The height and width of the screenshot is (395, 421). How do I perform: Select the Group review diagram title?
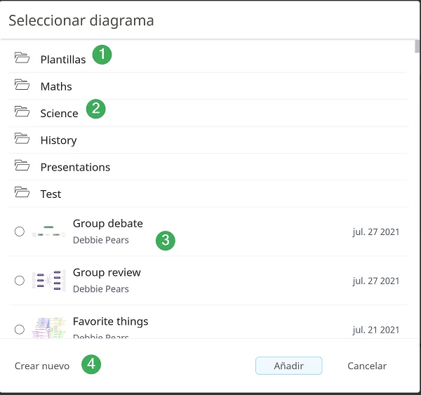(x=107, y=272)
